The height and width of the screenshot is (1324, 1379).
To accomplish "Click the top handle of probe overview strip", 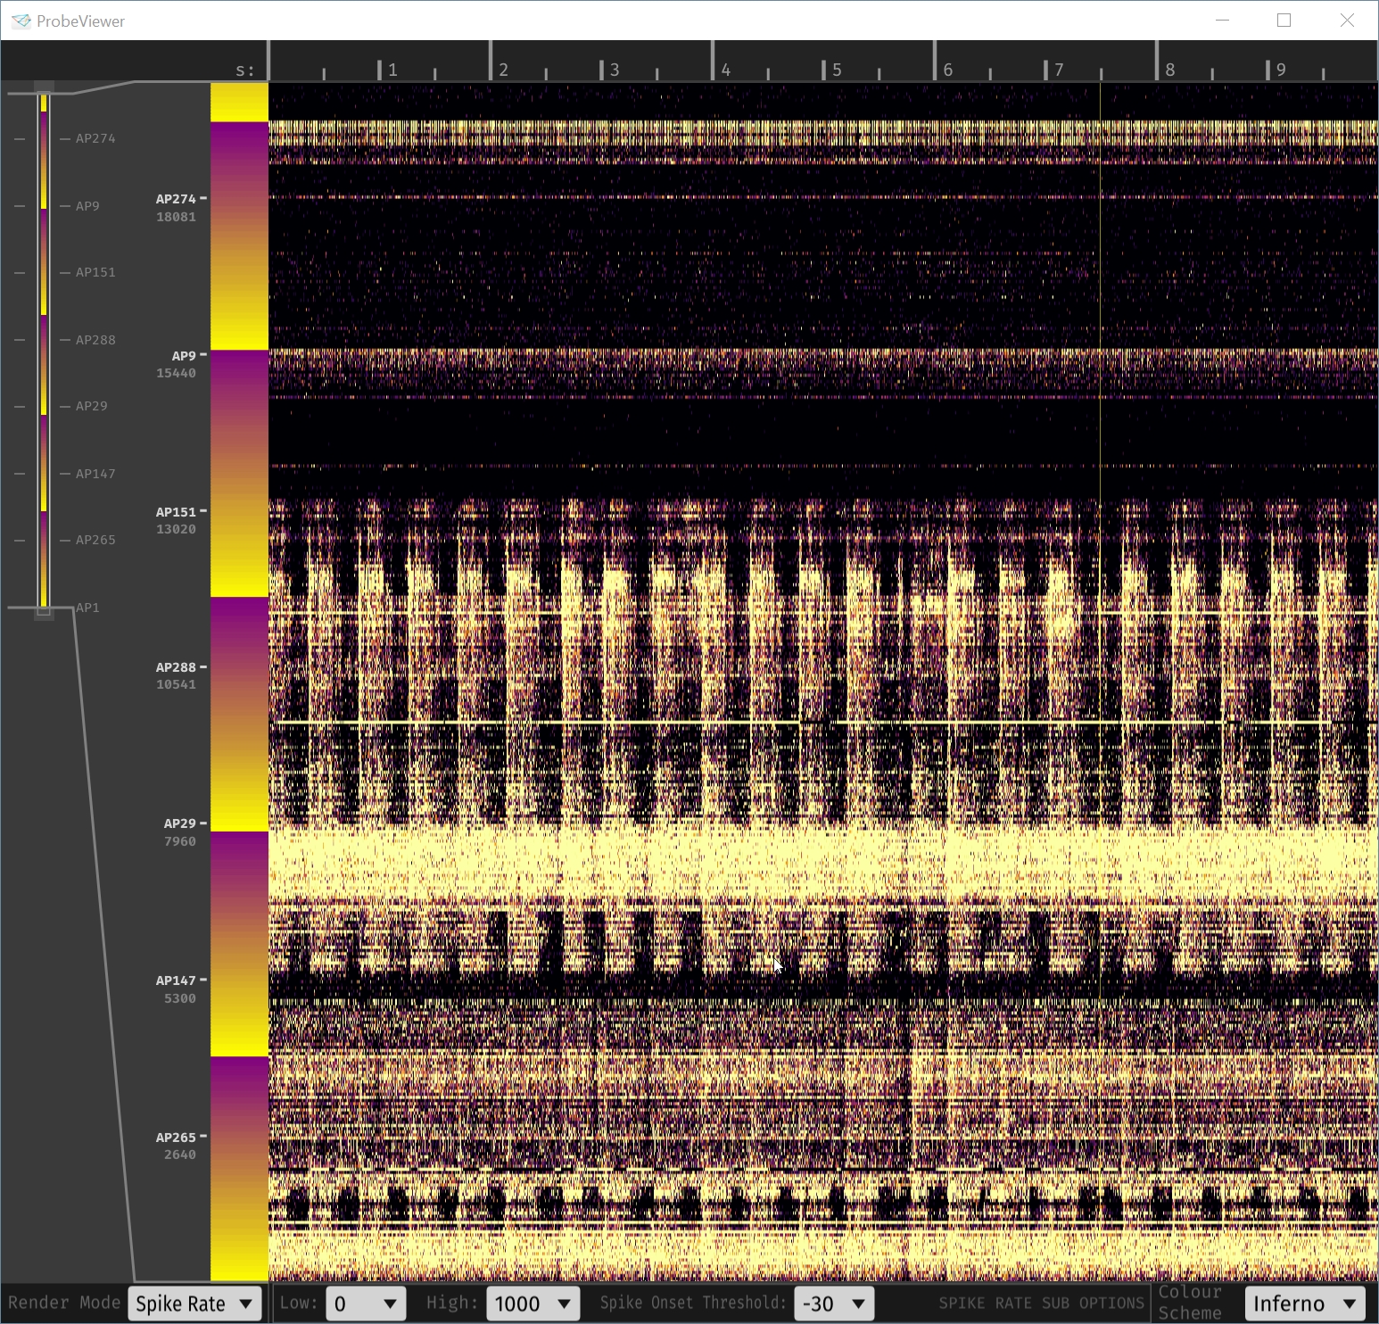I will (x=44, y=87).
